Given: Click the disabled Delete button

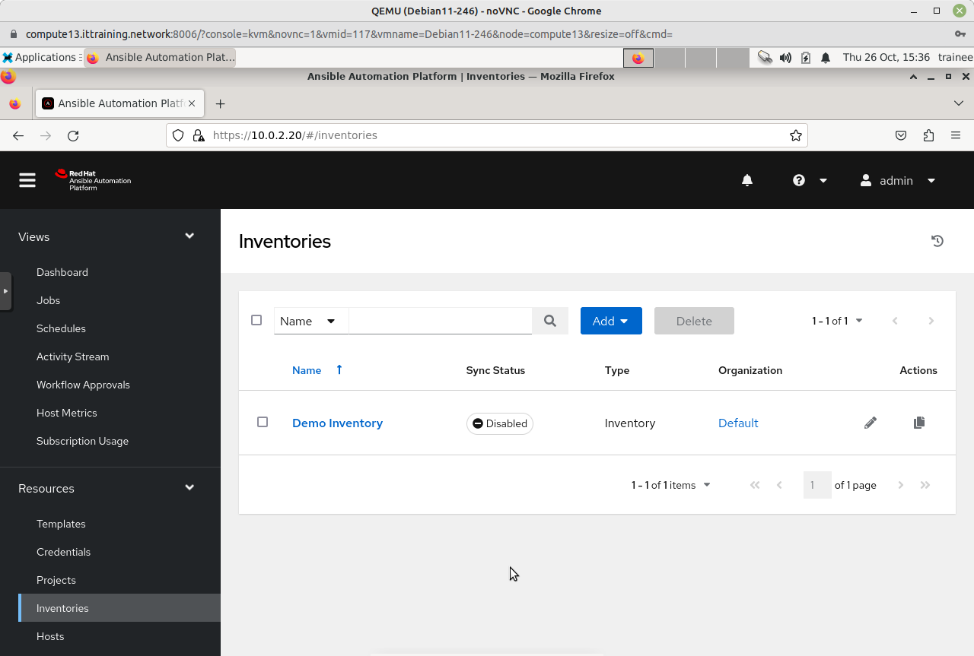Looking at the screenshot, I should pyautogui.click(x=694, y=321).
